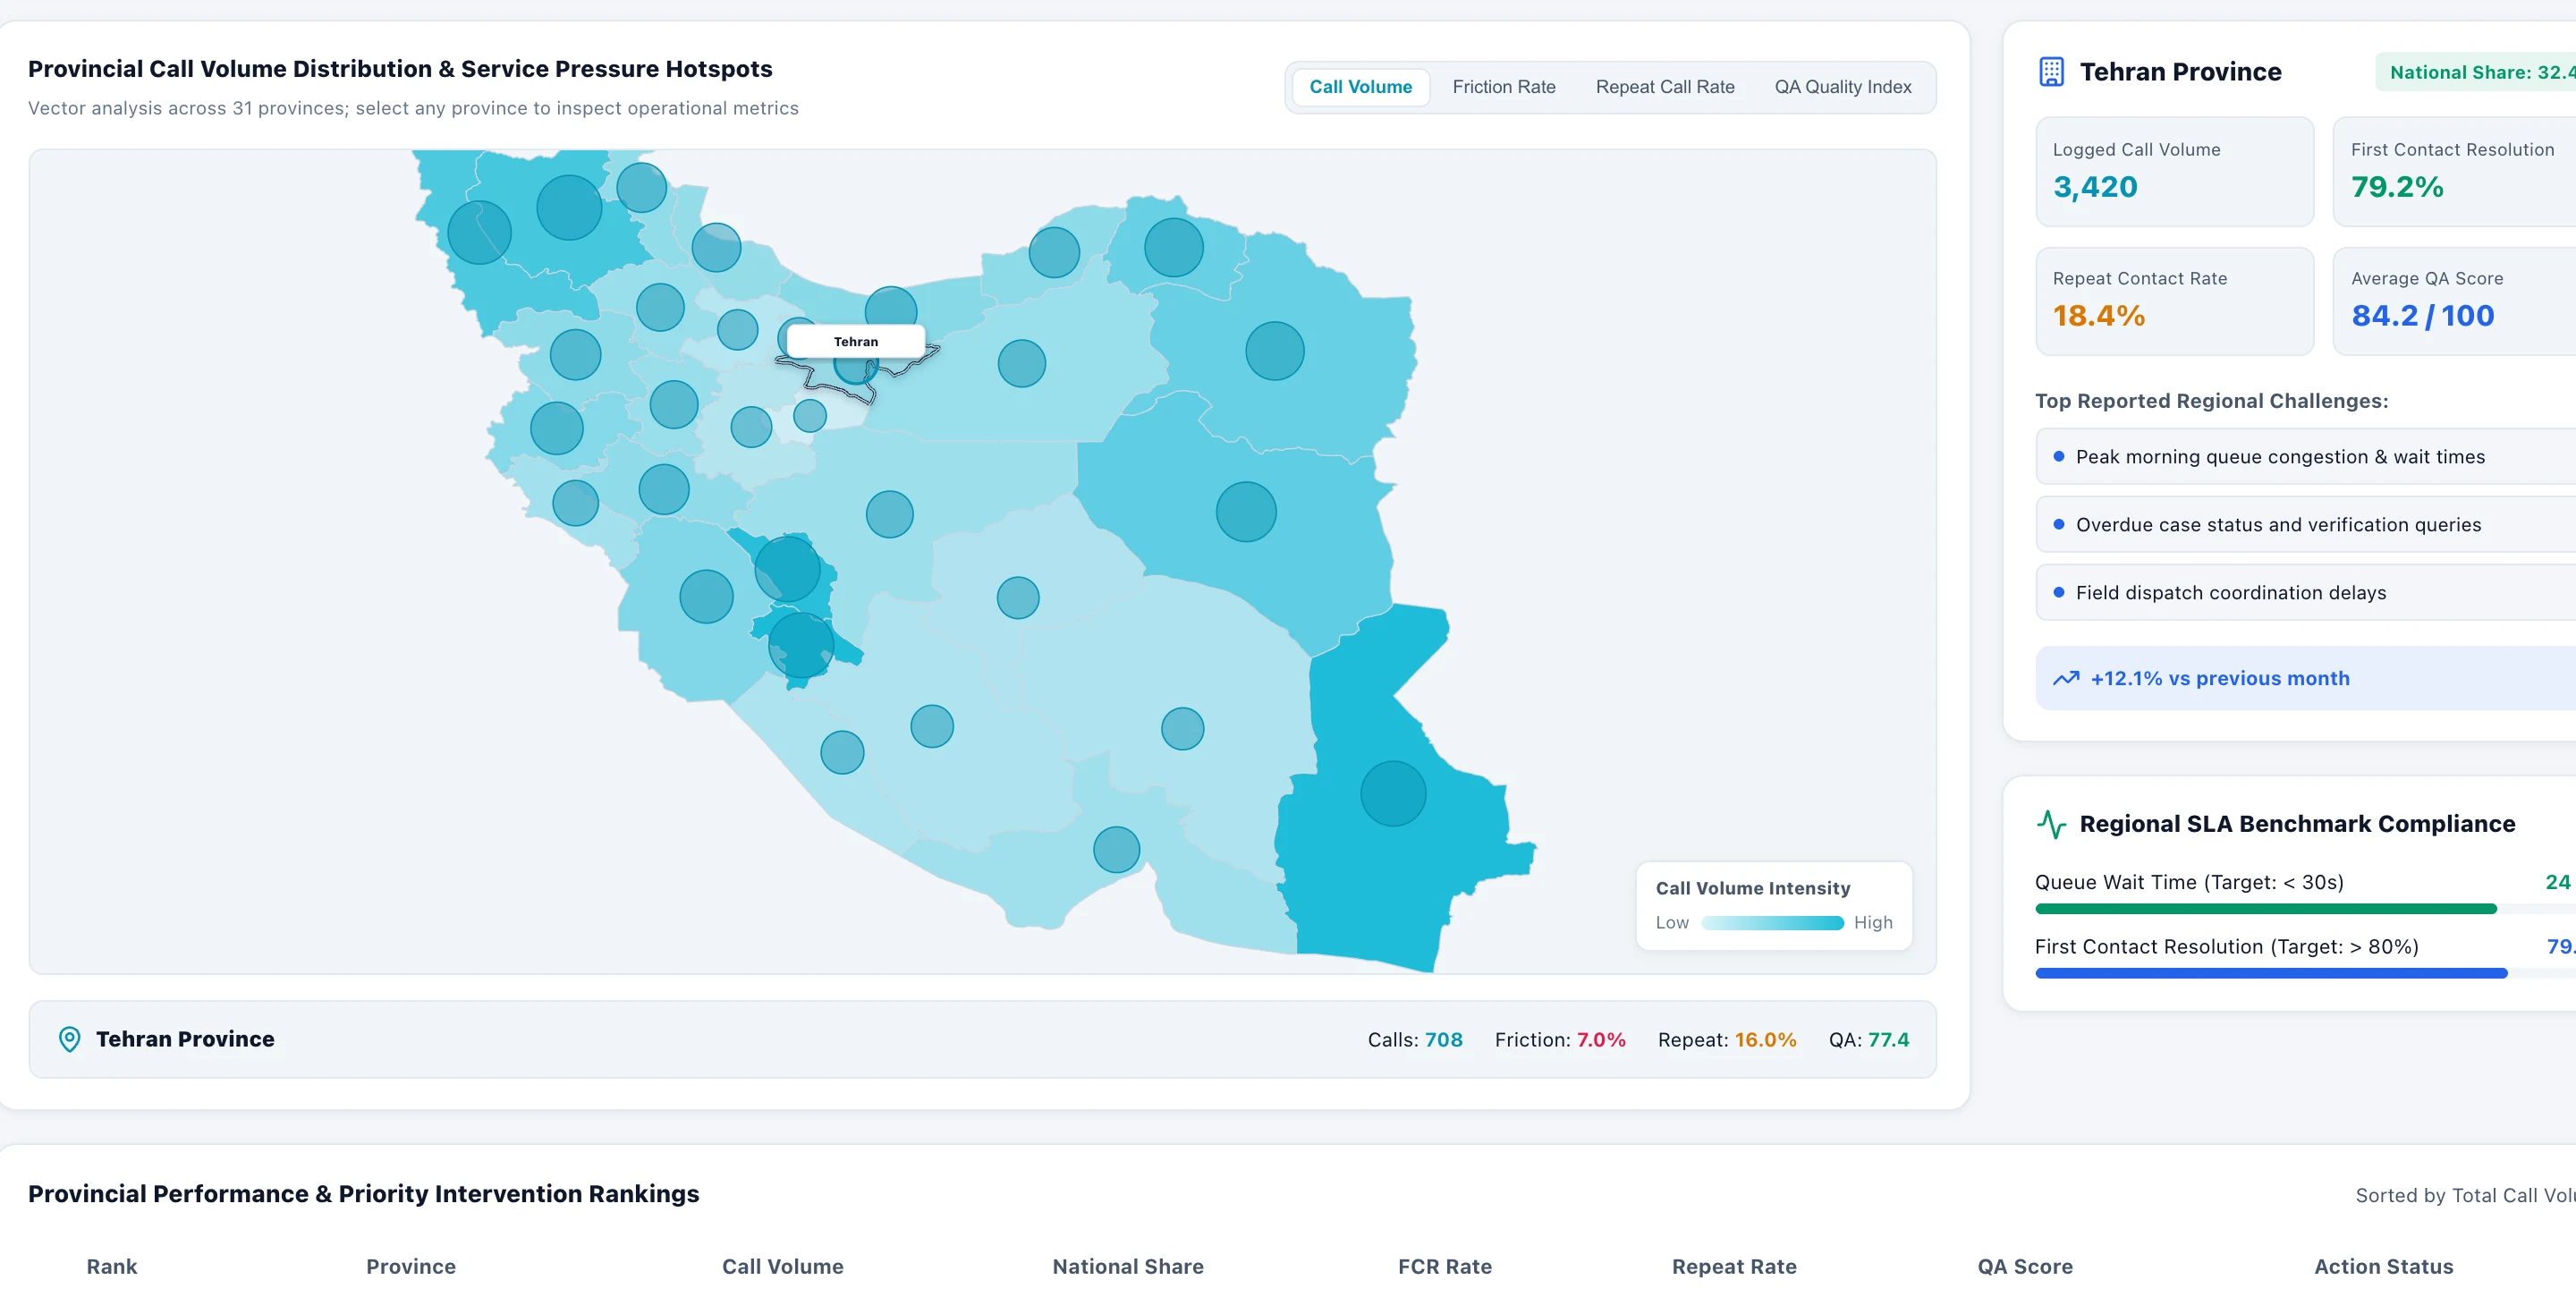Image resolution: width=2576 pixels, height=1297 pixels.
Task: Click the Top Reported Regional Challenges heading
Action: pos(2211,401)
